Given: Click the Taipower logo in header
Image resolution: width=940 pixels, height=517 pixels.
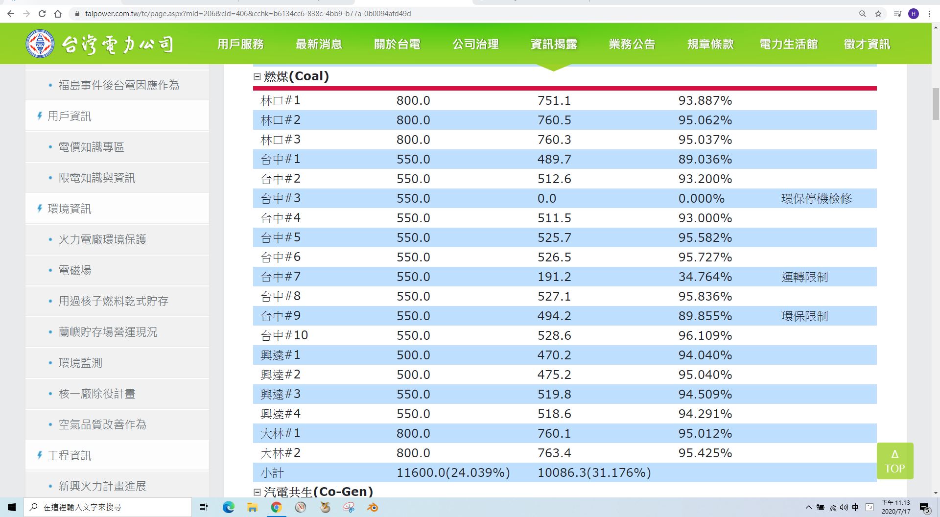Looking at the screenshot, I should pyautogui.click(x=99, y=44).
